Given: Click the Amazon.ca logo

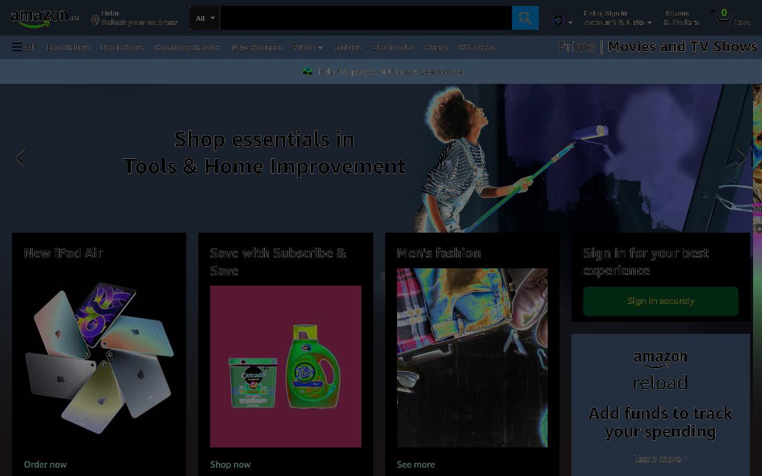Looking at the screenshot, I should coord(45,18).
